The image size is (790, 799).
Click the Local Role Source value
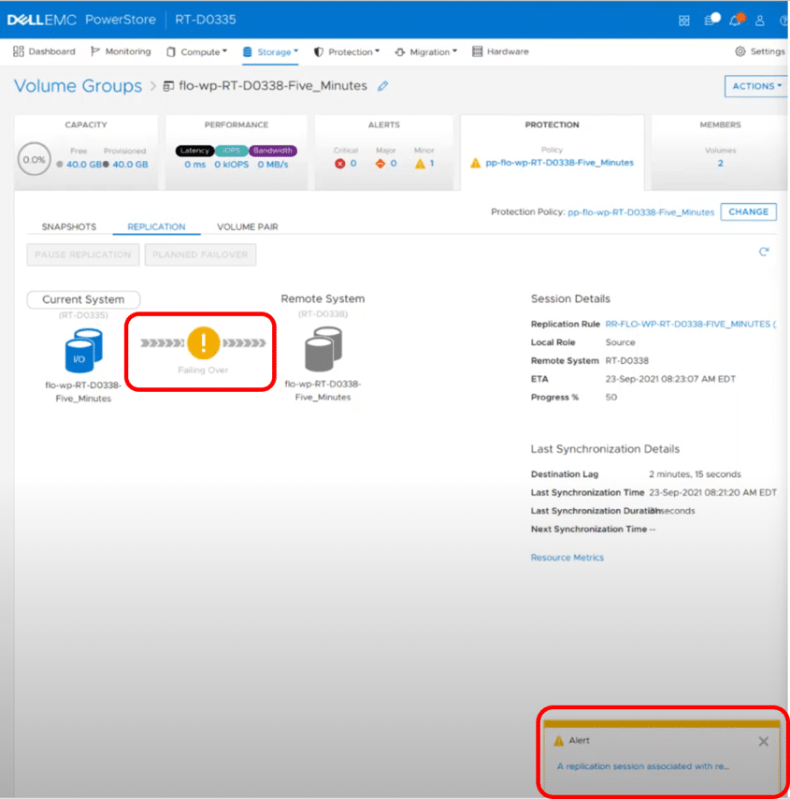620,342
